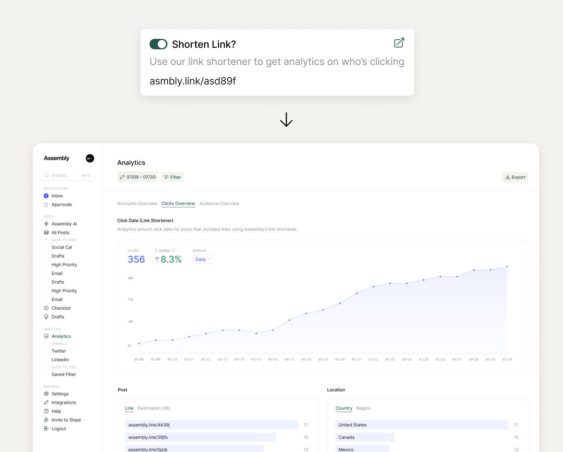Switch to the Destination URL tab
Screen dimensions: 563x452
click(154, 408)
